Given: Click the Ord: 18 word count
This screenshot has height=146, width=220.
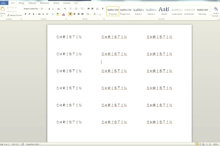Looking at the screenshot, I should coord(15,144).
